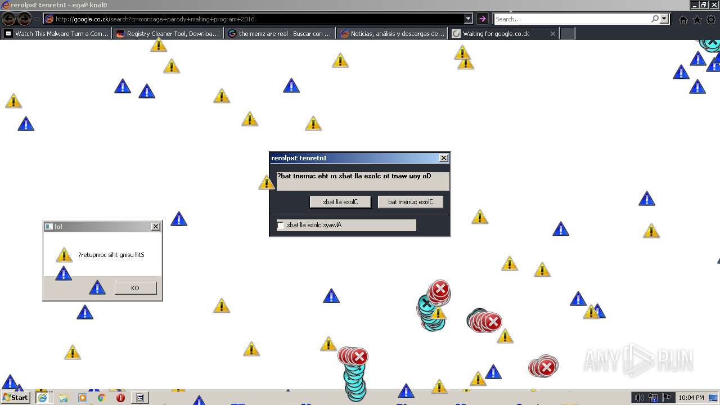The width and height of the screenshot is (720, 405).
Task: Open Windows Explorer folder from taskbar
Action: point(64,398)
